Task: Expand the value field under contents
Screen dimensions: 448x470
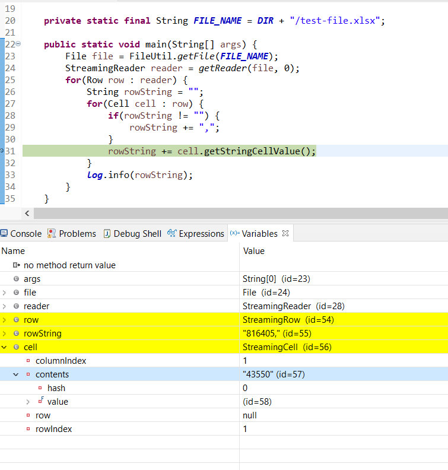Action: (x=28, y=402)
